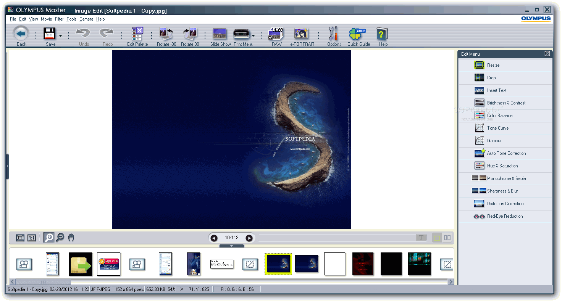
Task: Open the View menu
Action: click(x=34, y=19)
